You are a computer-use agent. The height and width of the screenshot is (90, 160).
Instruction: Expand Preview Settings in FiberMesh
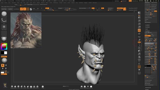[x=148, y=80]
